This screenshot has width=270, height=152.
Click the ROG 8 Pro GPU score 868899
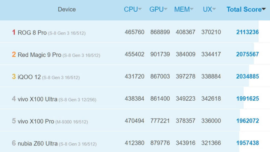(x=160, y=32)
